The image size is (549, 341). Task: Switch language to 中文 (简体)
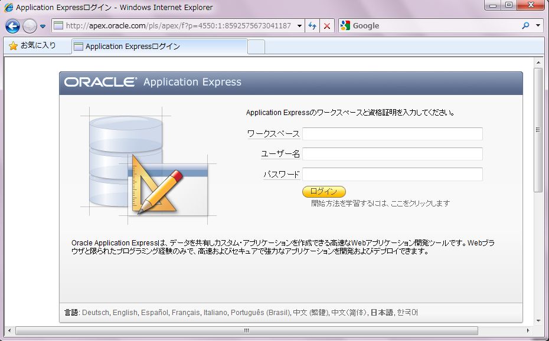click(349, 312)
